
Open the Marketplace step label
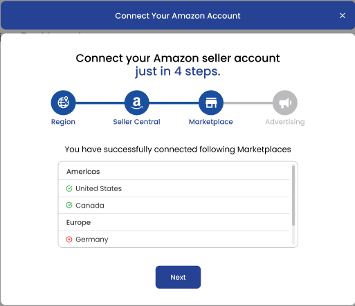click(211, 122)
